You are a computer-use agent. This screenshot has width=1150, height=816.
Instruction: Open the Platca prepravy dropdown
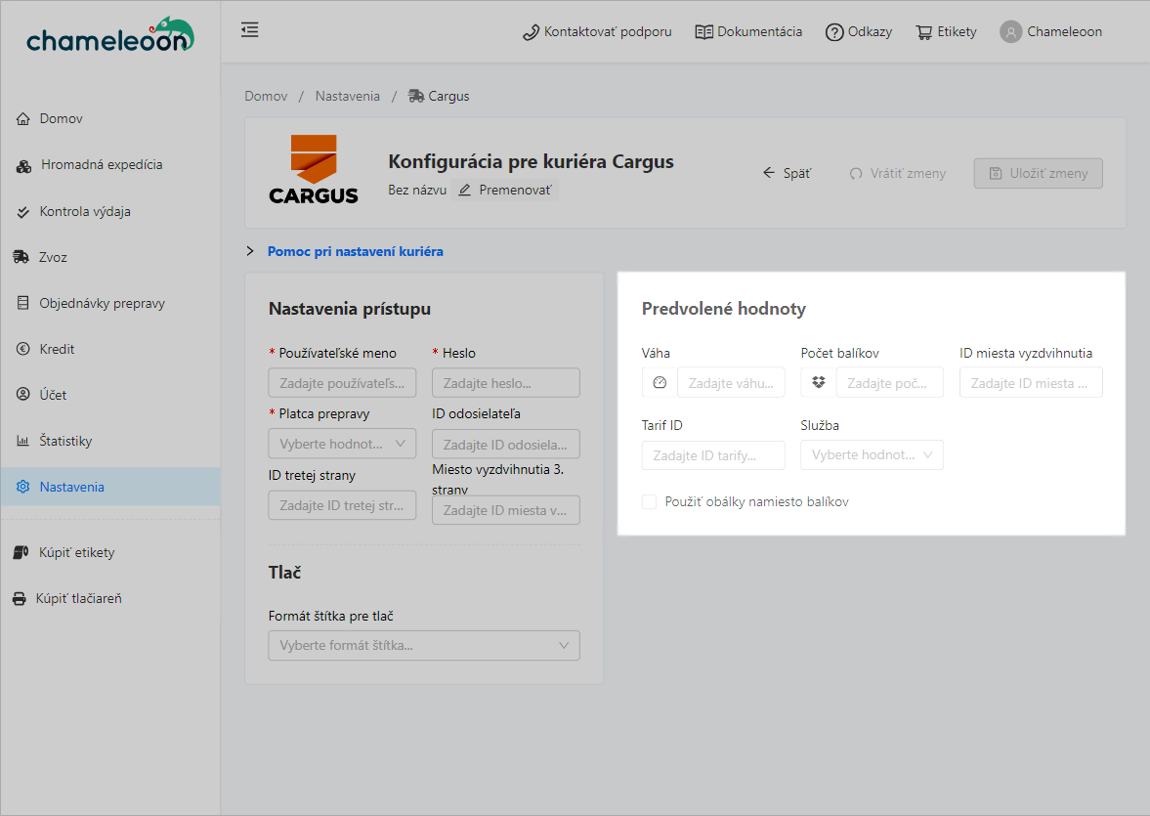coord(342,444)
